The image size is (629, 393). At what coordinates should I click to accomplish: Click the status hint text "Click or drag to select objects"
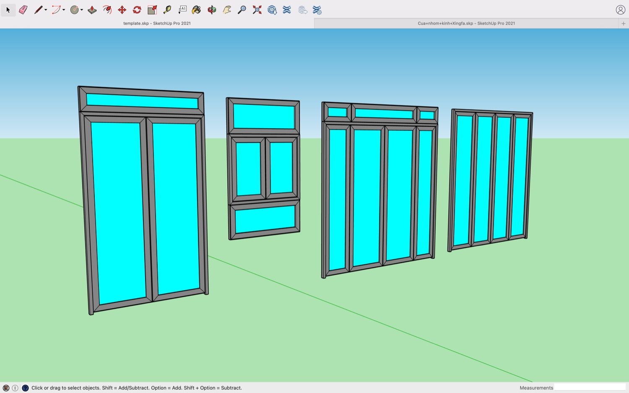tap(66, 388)
